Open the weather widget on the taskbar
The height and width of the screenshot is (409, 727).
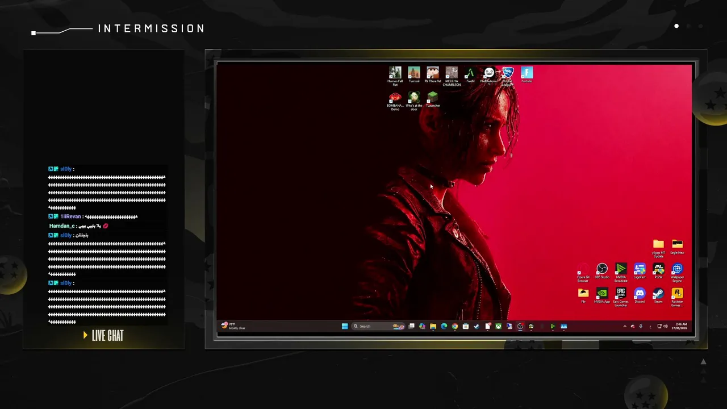pyautogui.click(x=233, y=326)
